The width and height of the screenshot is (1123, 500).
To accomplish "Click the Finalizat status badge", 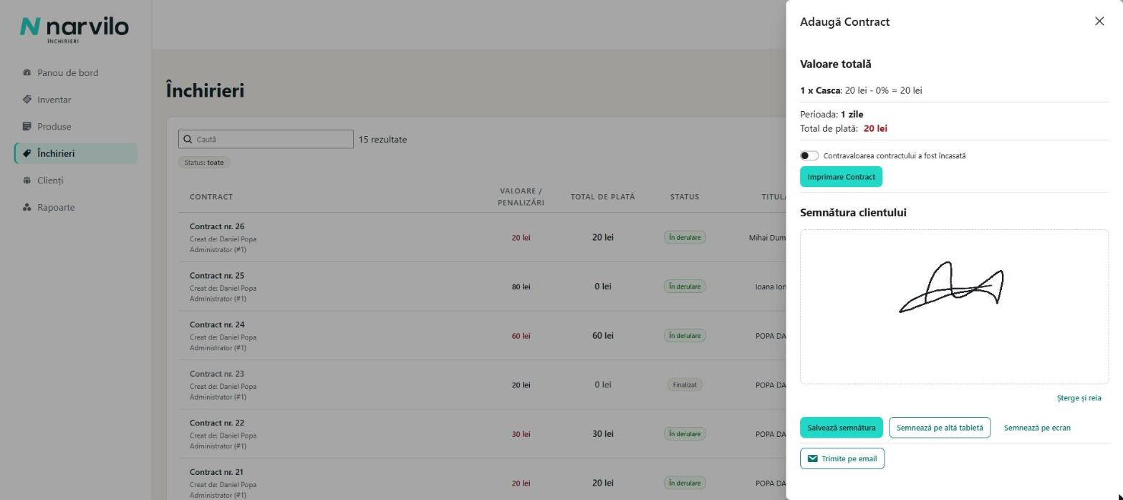I will [x=685, y=385].
